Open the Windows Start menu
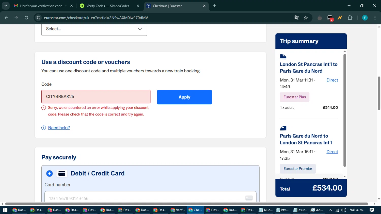This screenshot has height=214, width=381. click(x=5, y=210)
